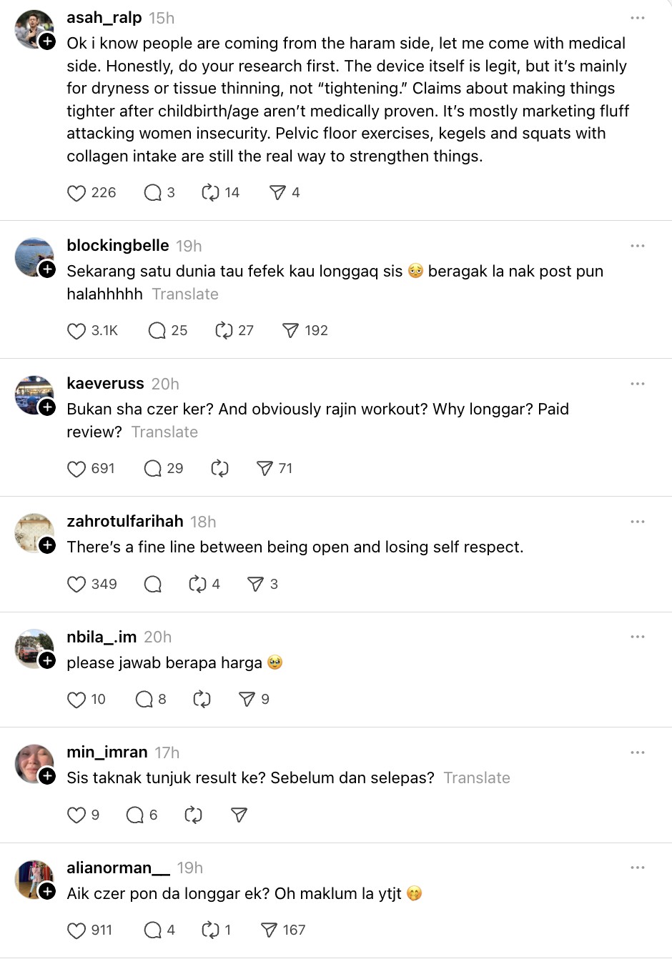672x959 pixels.
Task: Follow kaeveruss using the avatar plus badge
Action: coord(47,407)
